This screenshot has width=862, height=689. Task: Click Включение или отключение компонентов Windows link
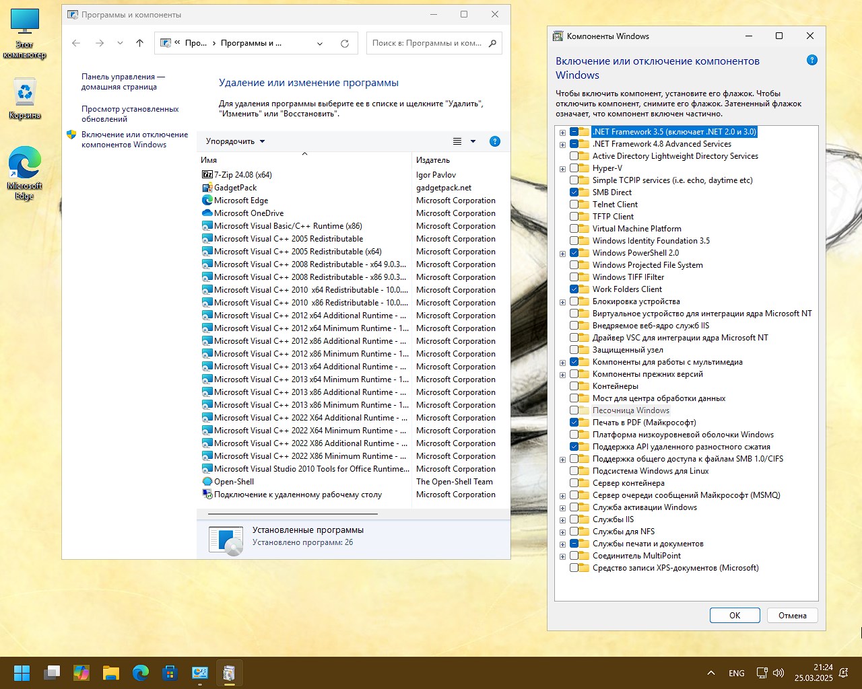pos(135,139)
